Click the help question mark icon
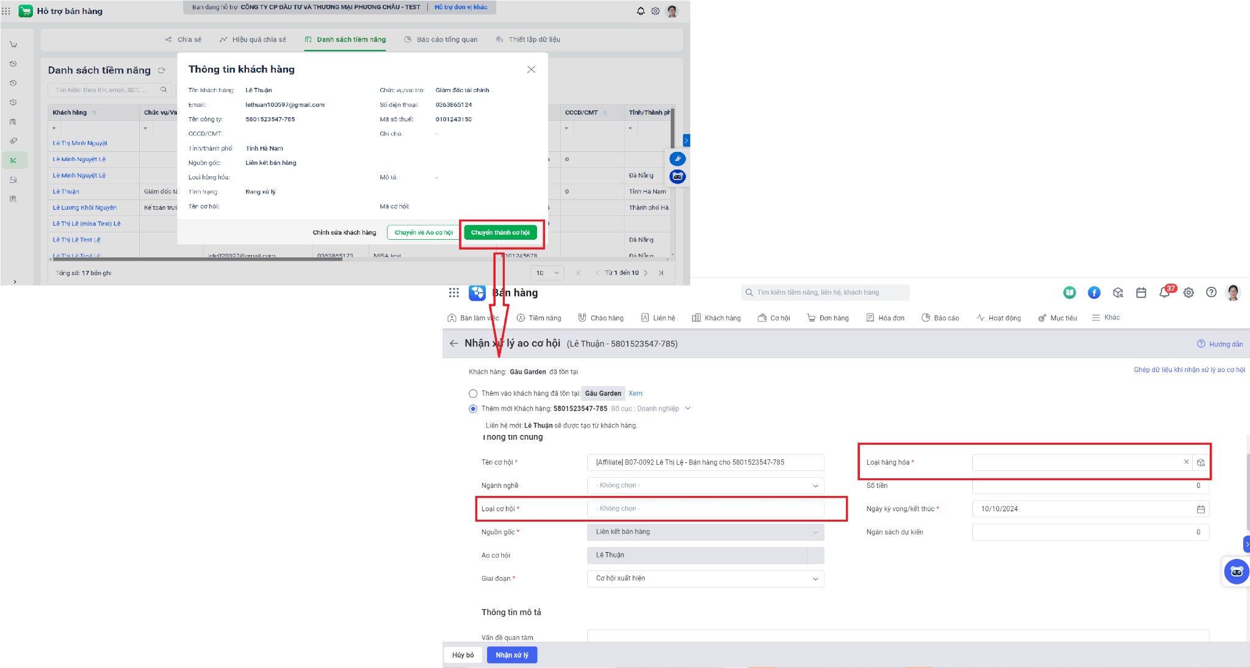This screenshot has width=1250, height=668. pyautogui.click(x=1211, y=292)
